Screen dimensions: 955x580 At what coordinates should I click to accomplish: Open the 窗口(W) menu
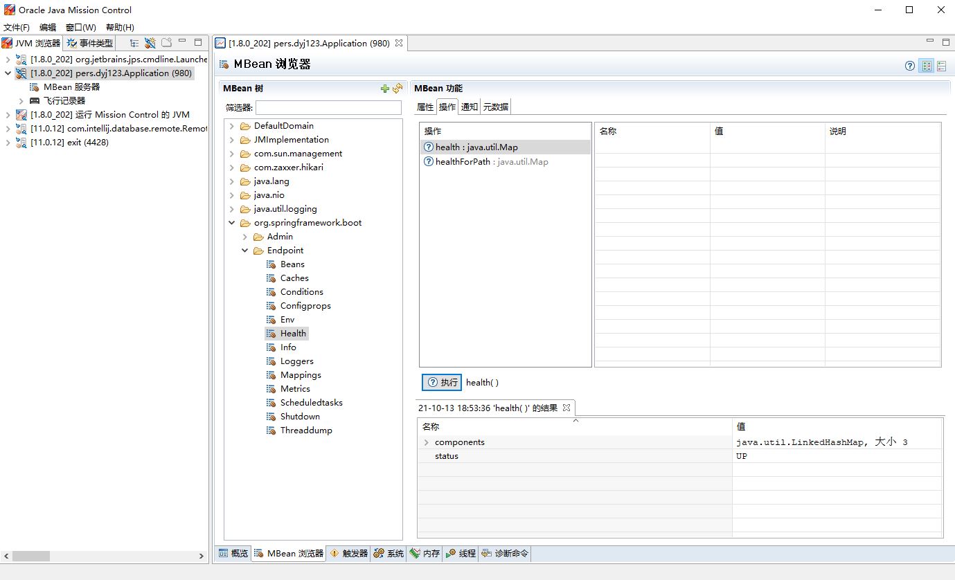[80, 27]
